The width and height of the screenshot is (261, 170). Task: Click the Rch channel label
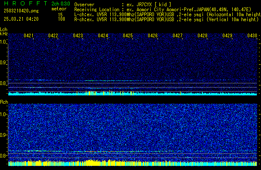pos(4,102)
